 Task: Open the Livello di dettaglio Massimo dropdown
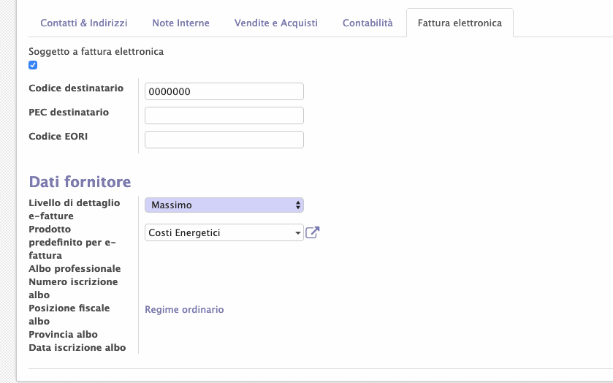[224, 205]
